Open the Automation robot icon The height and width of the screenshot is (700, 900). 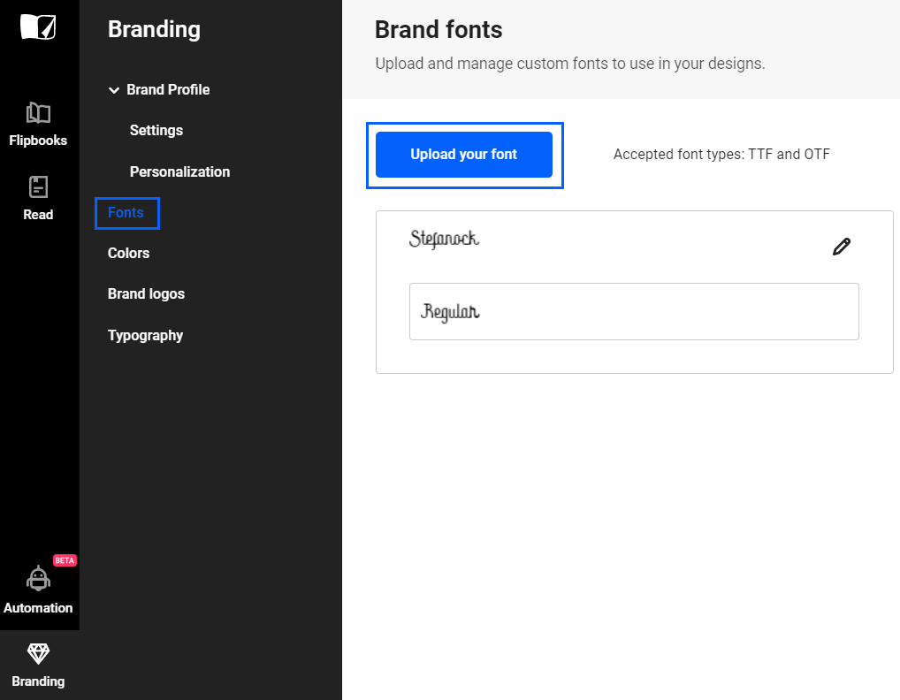click(38, 578)
